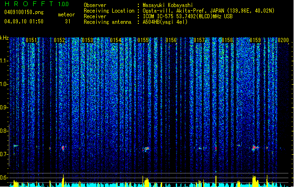Click the 0159 time marker

(x=255, y=40)
